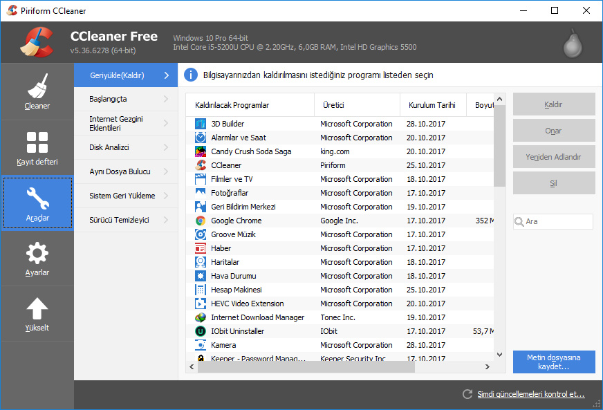The height and width of the screenshot is (410, 603).
Task: Click the blue info icon near instructions
Action: (191, 75)
